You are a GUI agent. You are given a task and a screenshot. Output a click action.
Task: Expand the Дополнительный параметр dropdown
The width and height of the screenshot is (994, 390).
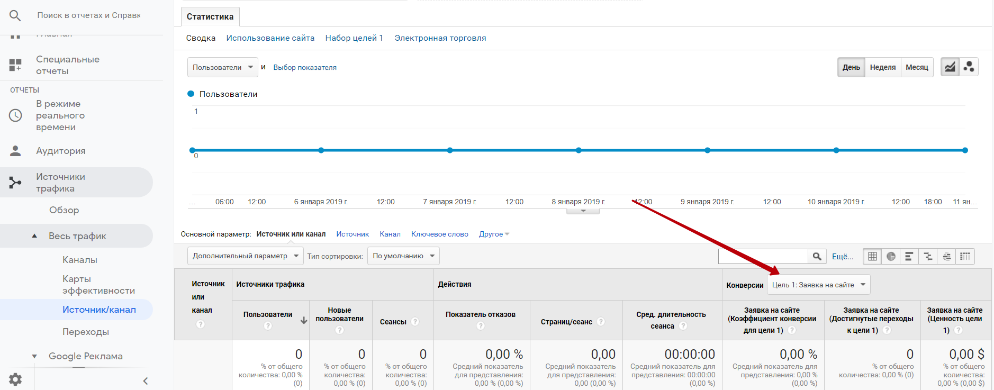point(245,256)
